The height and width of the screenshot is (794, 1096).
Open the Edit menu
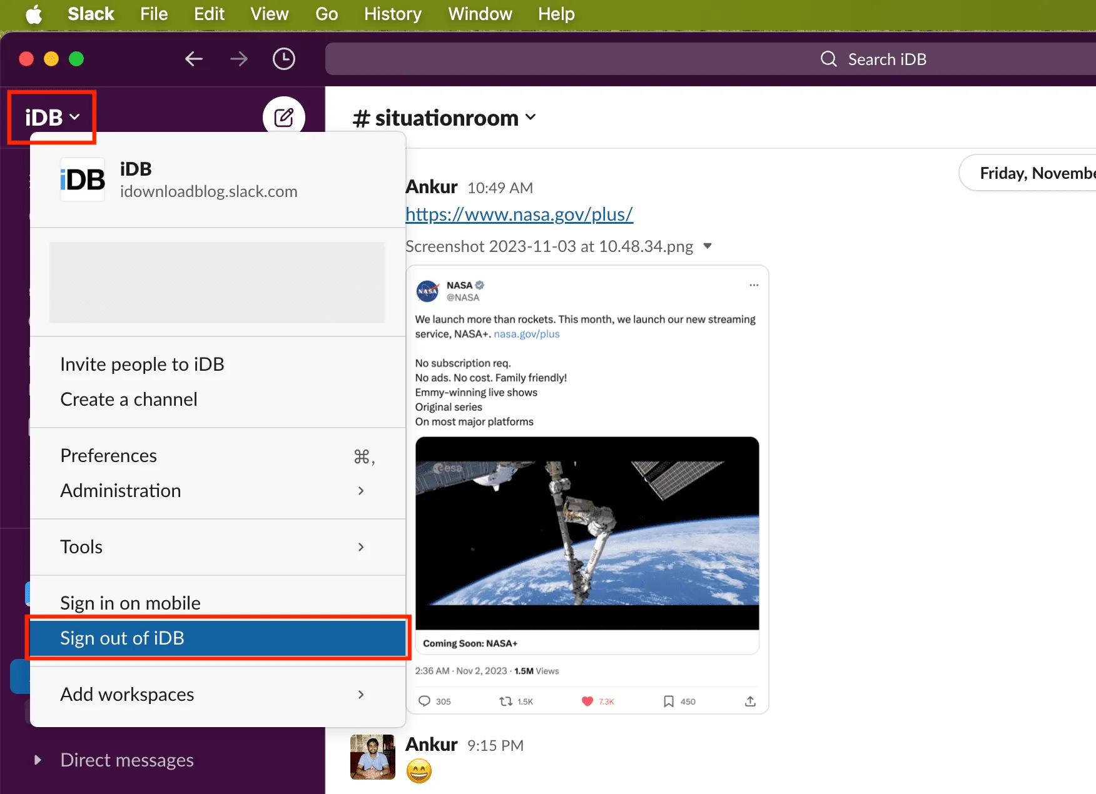[x=209, y=14]
